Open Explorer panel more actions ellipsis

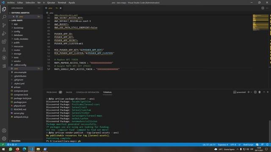pos(39,8)
